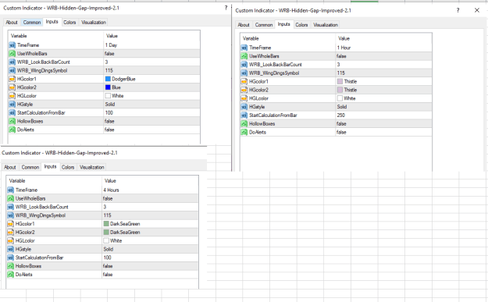Viewport: 488px width, 302px height.
Task: Open Colors tab in 1 Day dialog
Action: coord(69,23)
